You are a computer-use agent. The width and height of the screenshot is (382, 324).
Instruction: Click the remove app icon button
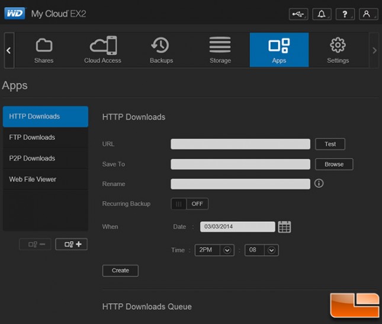[36, 244]
